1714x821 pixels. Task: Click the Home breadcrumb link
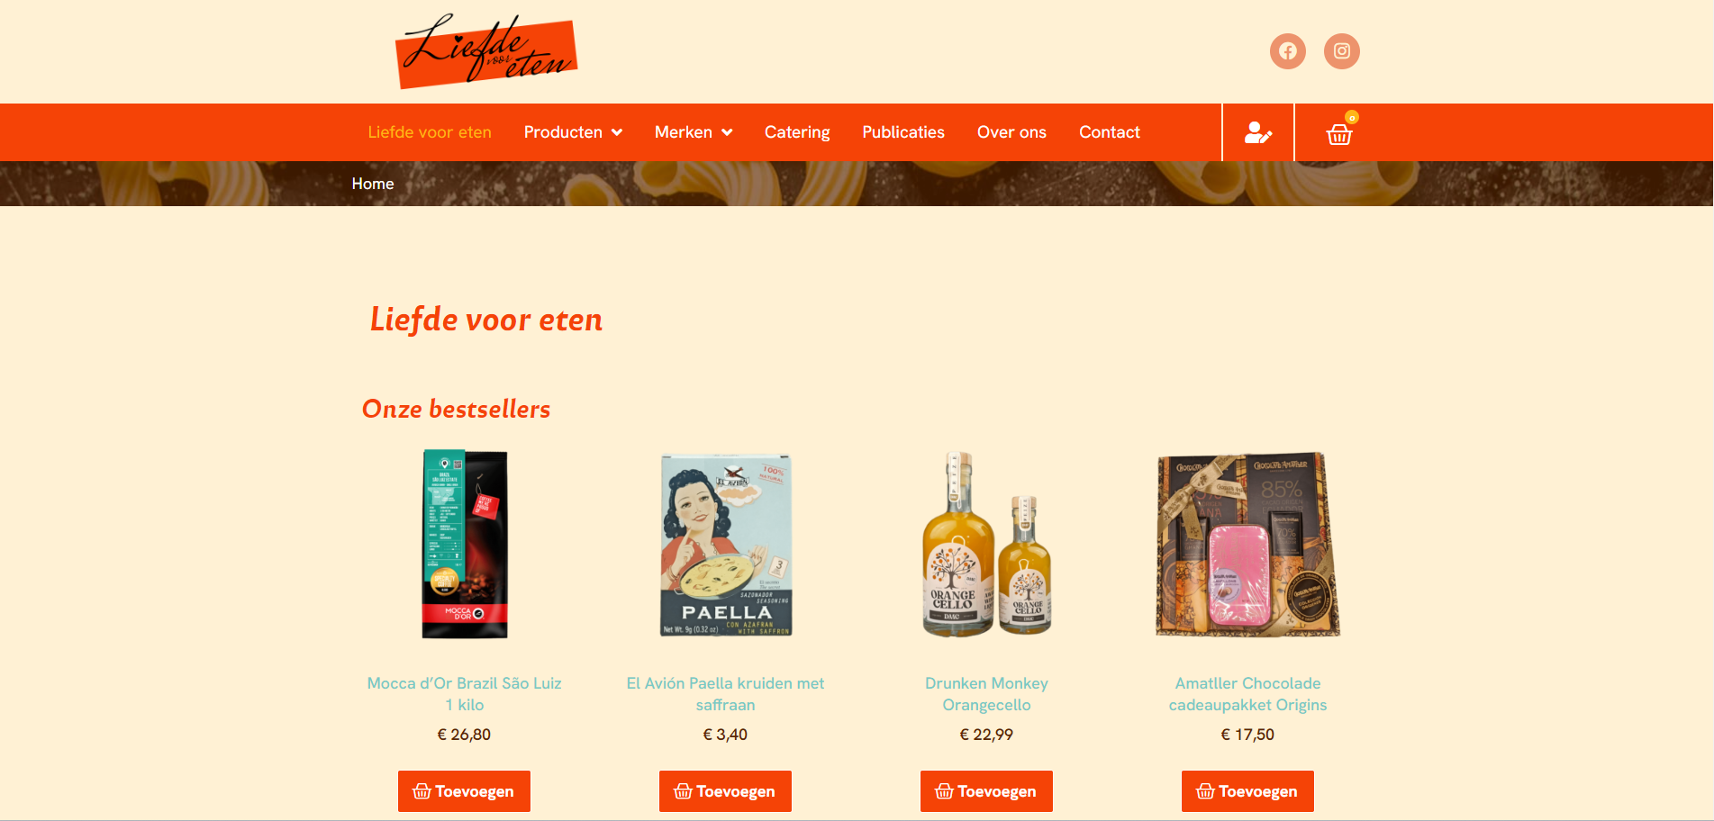[x=373, y=184]
